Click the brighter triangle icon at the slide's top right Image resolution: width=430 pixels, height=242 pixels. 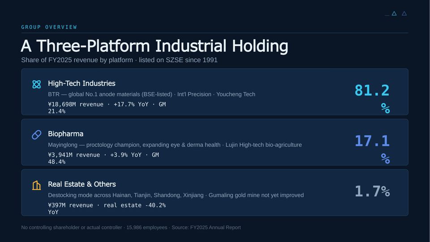point(394,13)
